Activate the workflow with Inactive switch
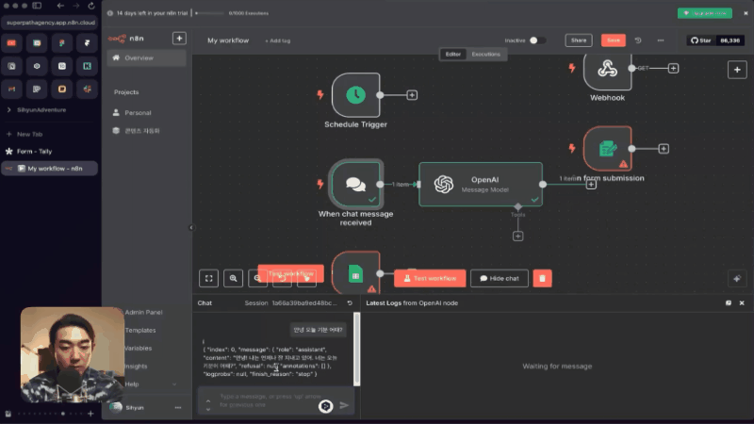 click(537, 41)
